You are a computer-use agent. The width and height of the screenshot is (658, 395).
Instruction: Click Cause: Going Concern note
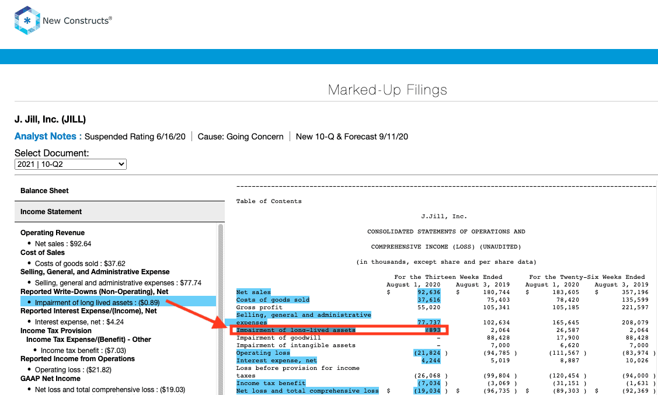coord(241,137)
